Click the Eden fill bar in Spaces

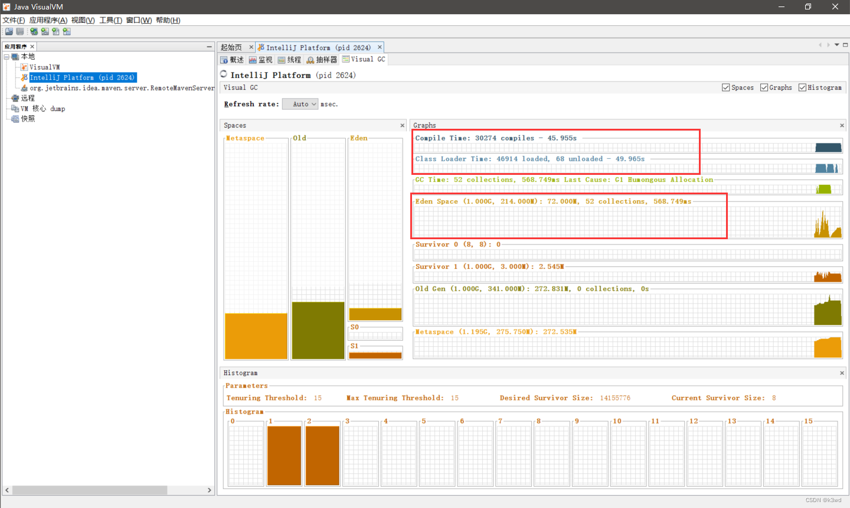click(x=375, y=314)
